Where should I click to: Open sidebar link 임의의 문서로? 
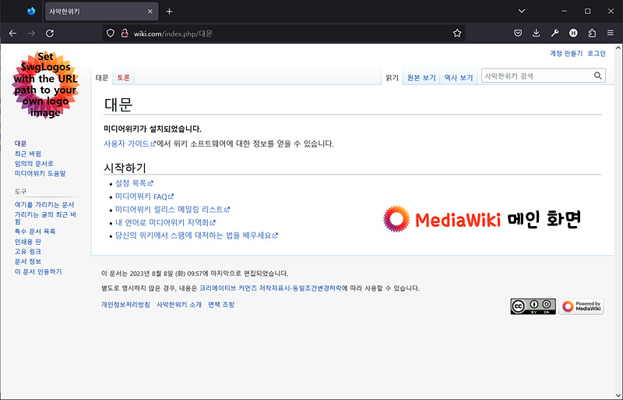33,164
